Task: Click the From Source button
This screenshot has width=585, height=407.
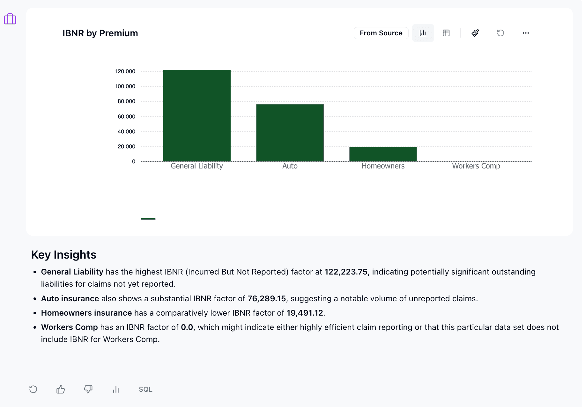Action: pyautogui.click(x=381, y=33)
